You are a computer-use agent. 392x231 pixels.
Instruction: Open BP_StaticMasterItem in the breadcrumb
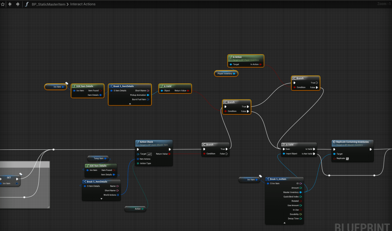(x=49, y=4)
